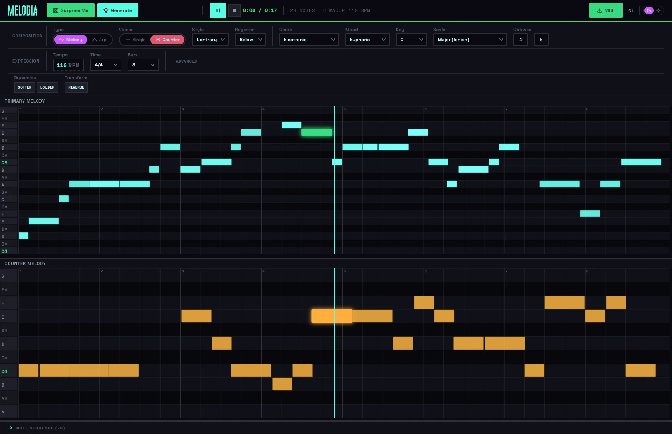Choose Counter voice option
Screen dimensions: 672x434
click(x=168, y=40)
